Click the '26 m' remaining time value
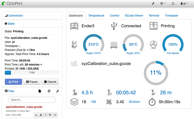The height and width of the screenshot is (119, 194). click(x=166, y=93)
